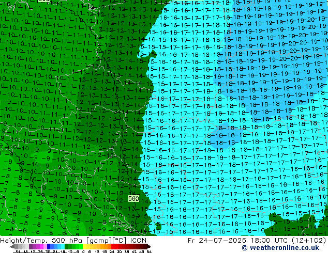
Task: Click the gray left arrow of the color scale
Action: pos(12,247)
